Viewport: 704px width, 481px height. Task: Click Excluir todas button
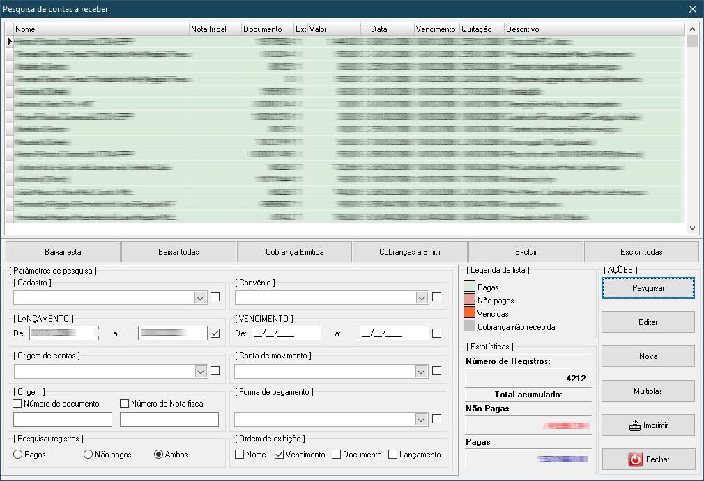(x=641, y=252)
